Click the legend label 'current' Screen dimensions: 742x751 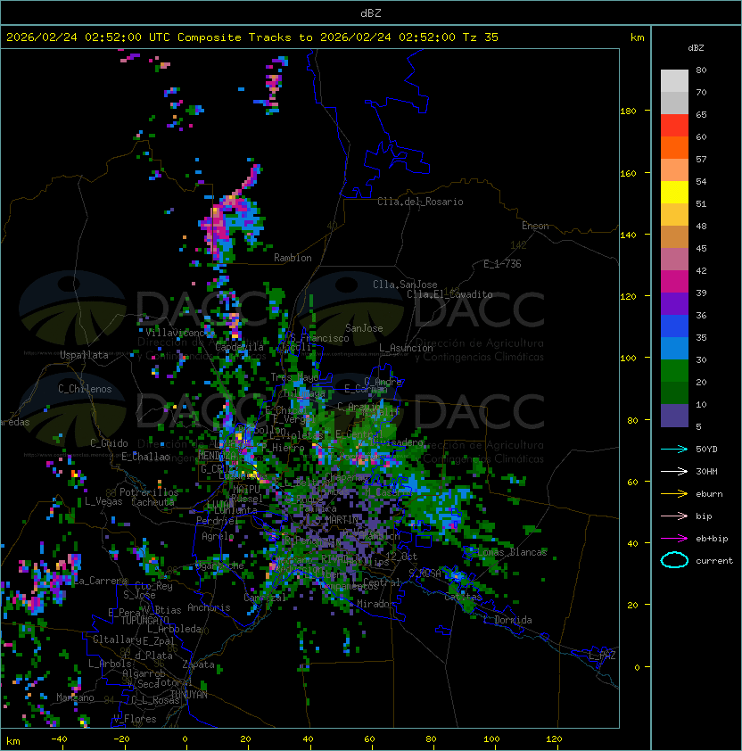(714, 561)
